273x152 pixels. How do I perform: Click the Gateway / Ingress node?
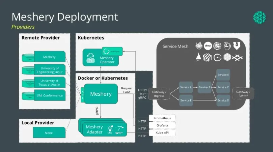click(159, 94)
